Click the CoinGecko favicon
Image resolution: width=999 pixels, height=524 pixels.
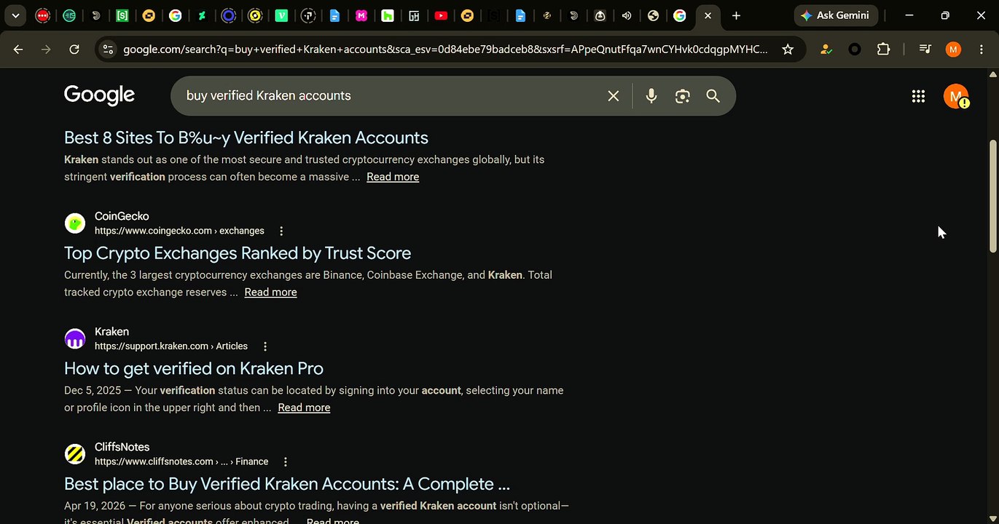tap(75, 223)
